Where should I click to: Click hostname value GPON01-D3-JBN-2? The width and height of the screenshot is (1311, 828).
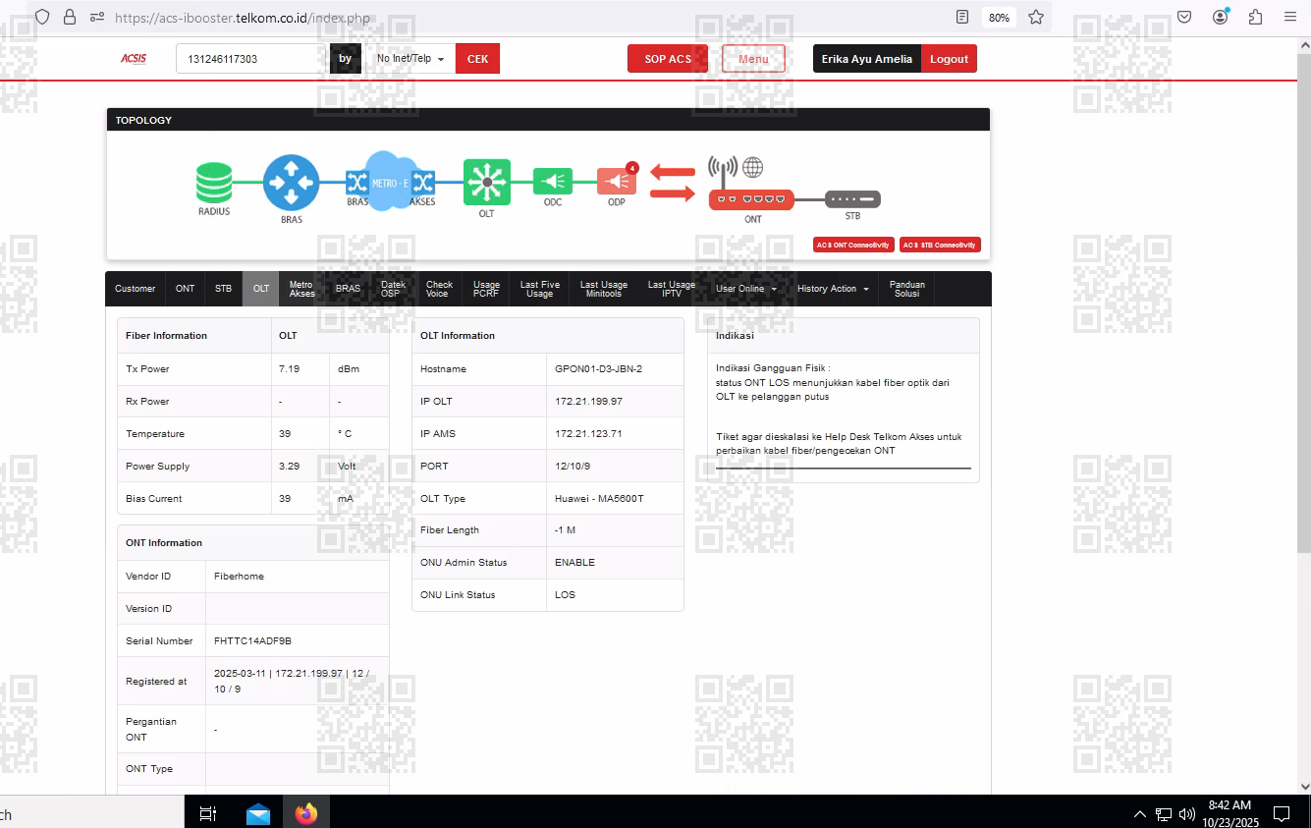click(598, 369)
